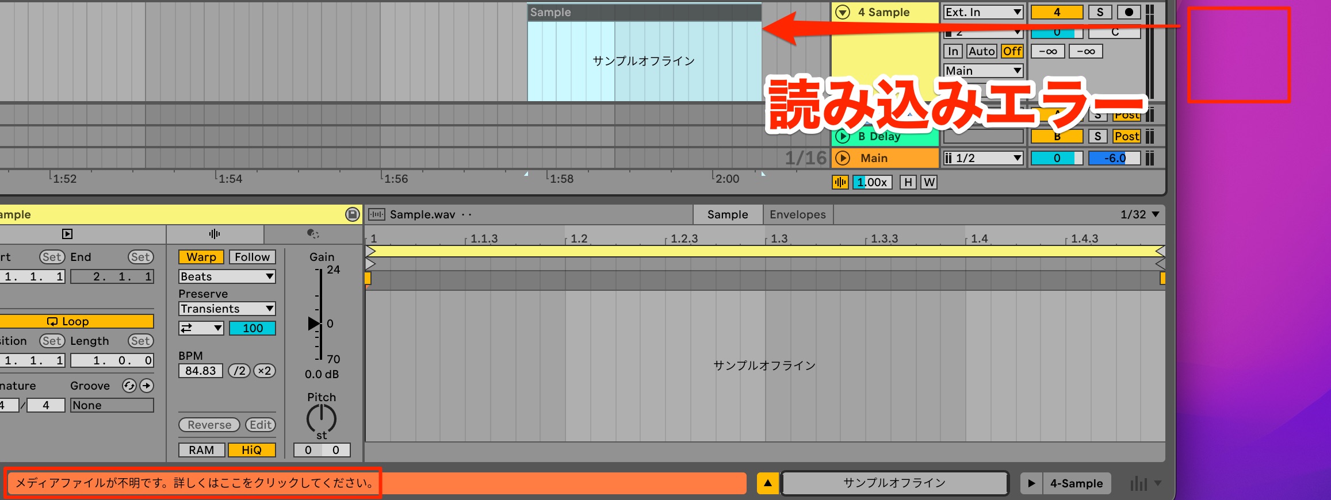Arm the 4 Sample track for recording

tap(1129, 12)
